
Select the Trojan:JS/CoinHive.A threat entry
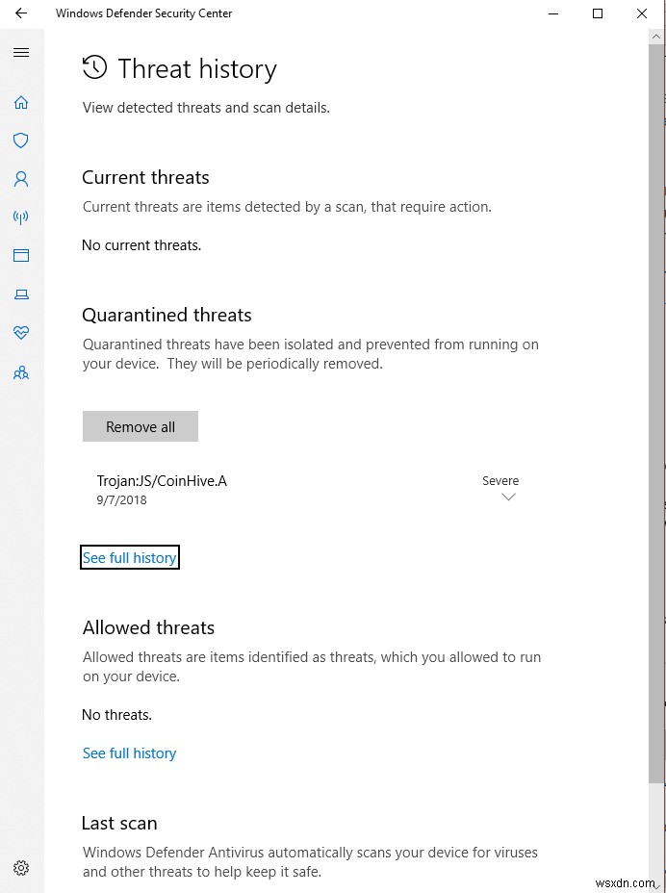162,480
